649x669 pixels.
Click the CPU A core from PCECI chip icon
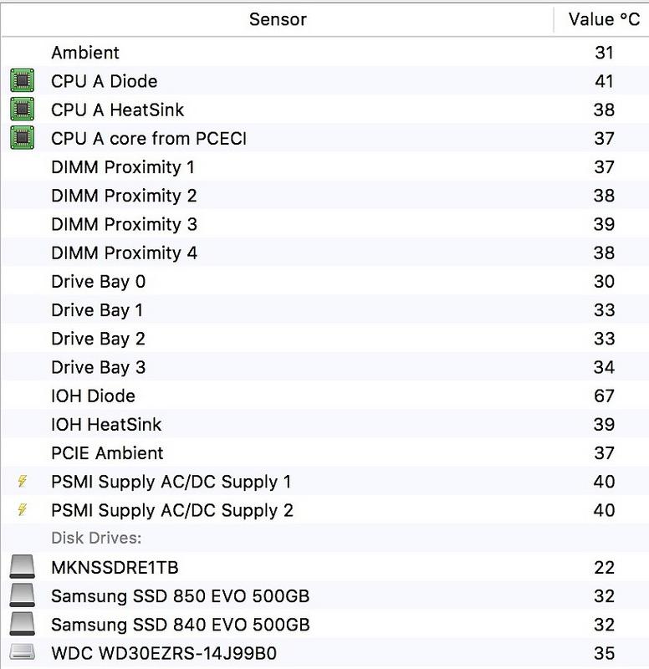23,138
